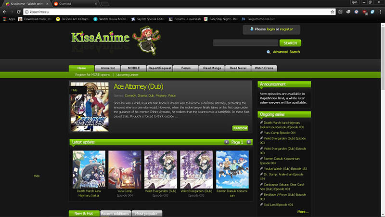The height and width of the screenshot is (217, 385).
Task: Open the ReZero Arc 4 bookmark
Action: 73,19
